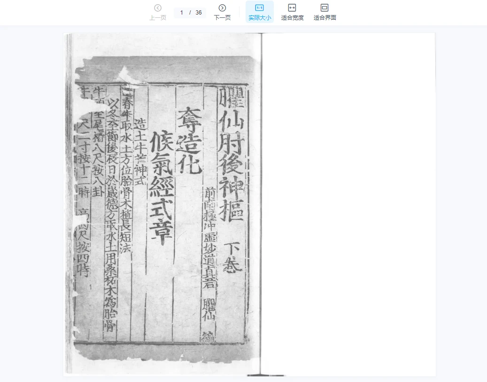Click the 适合宽度 text label
This screenshot has width=487, height=382.
[292, 18]
